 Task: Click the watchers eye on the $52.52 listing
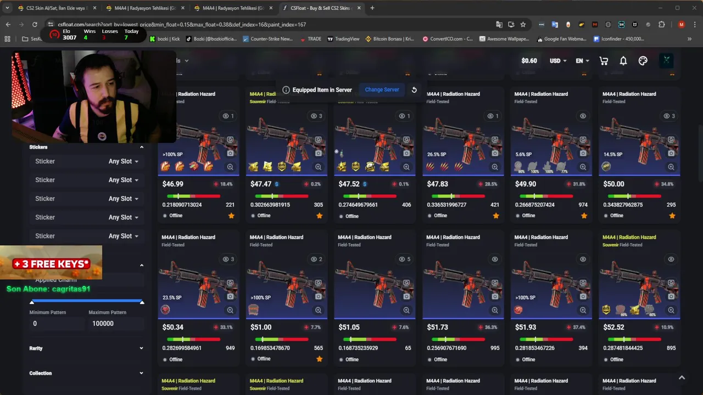click(x=671, y=259)
